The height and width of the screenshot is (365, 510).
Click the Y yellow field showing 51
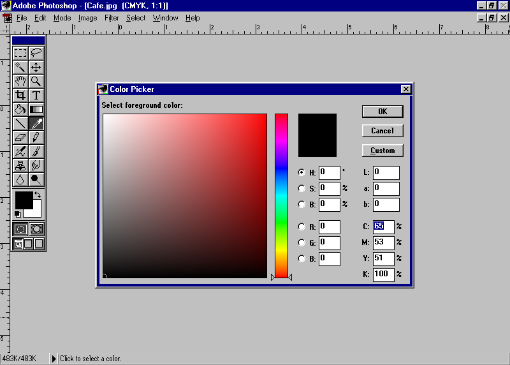coord(384,258)
